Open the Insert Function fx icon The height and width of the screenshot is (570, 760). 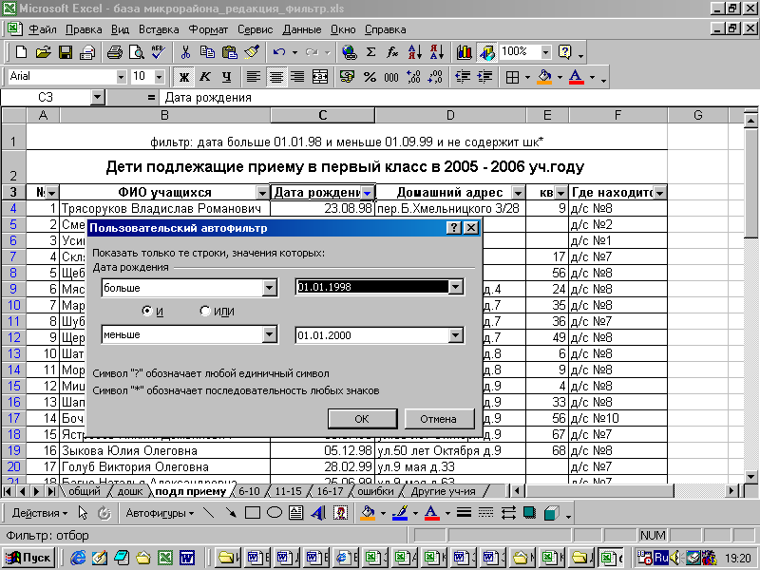392,52
